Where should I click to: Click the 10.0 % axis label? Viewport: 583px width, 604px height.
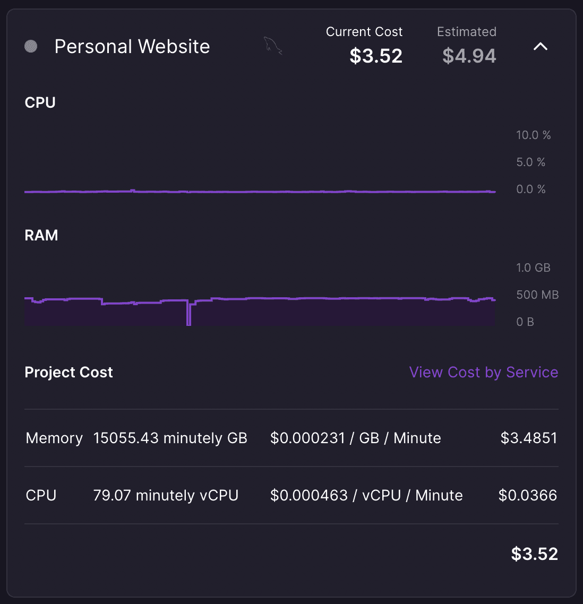[533, 135]
